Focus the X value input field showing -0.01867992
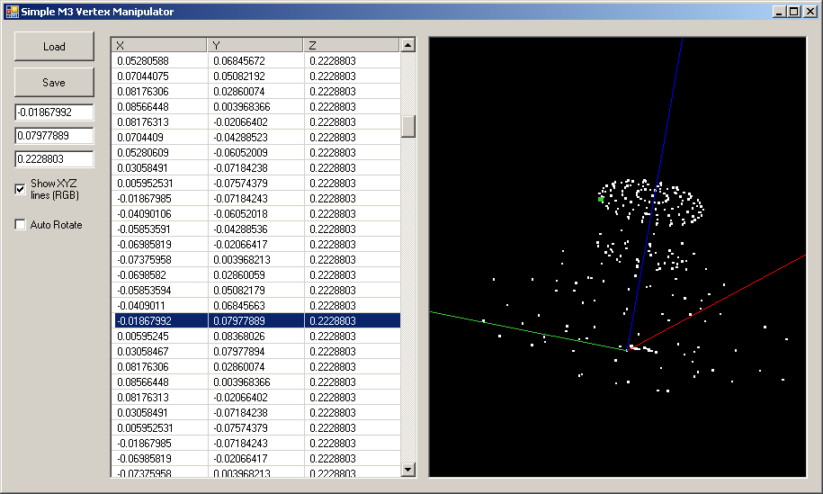This screenshot has height=494, width=823. [54, 112]
